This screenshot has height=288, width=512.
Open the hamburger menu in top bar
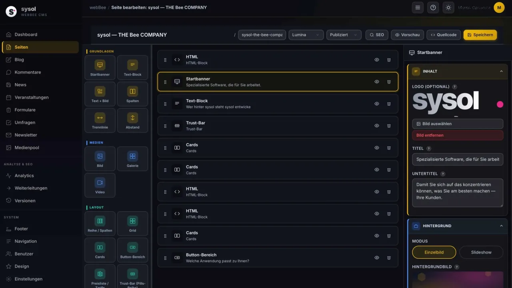pyautogui.click(x=418, y=8)
